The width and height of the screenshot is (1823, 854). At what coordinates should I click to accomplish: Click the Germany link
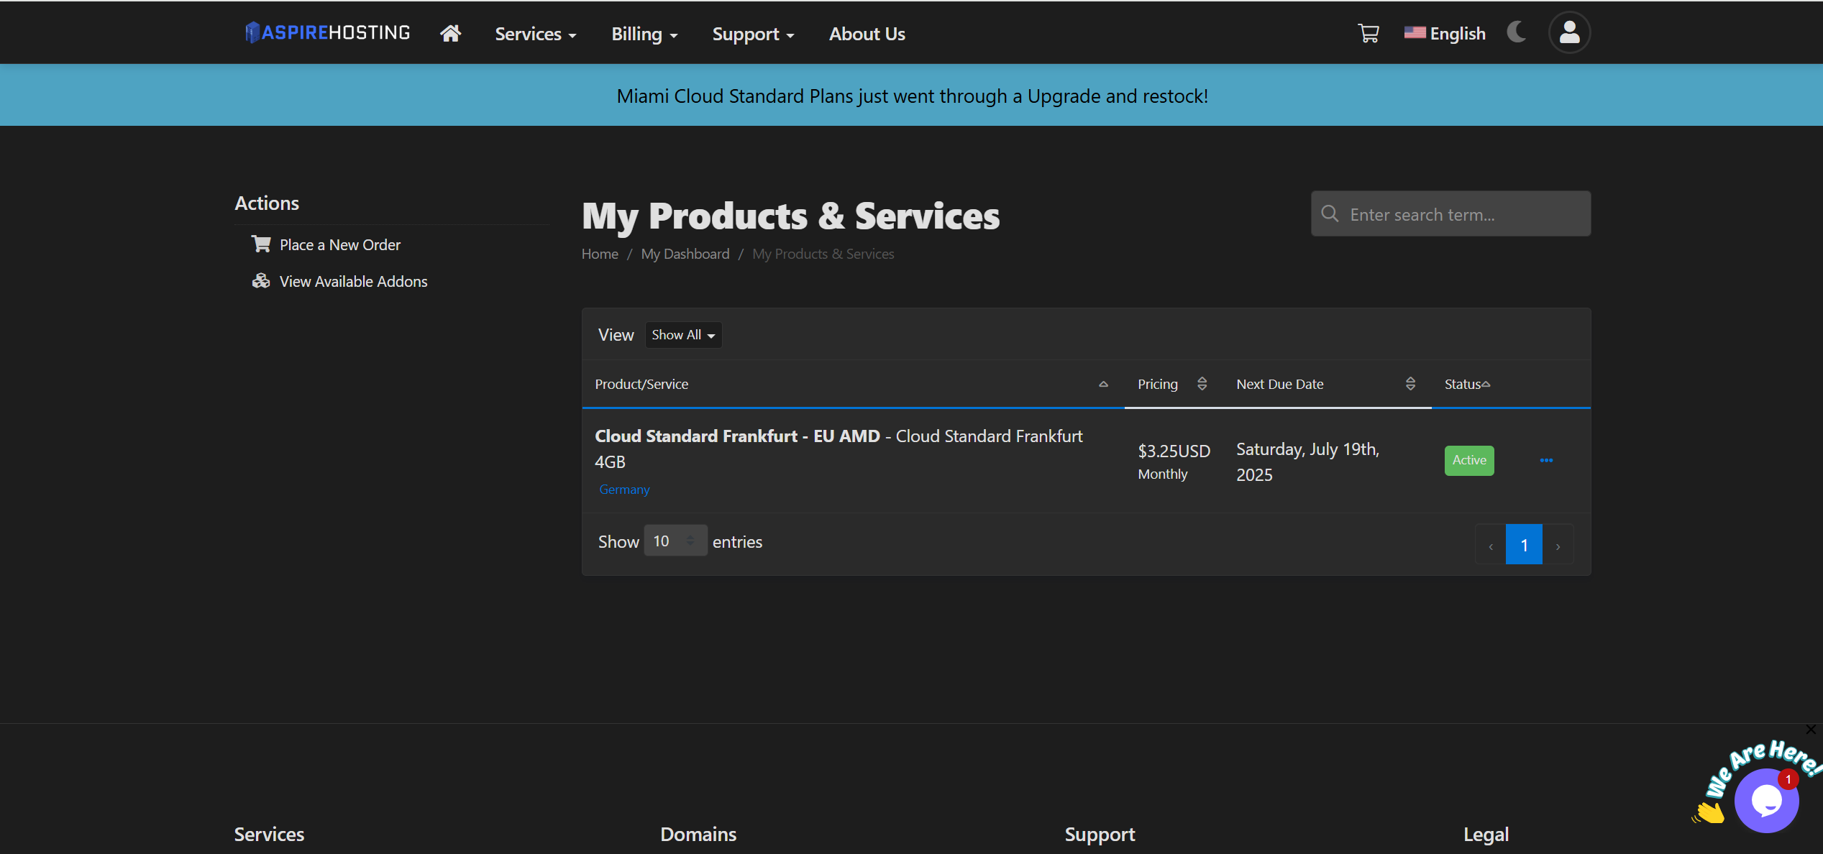pyautogui.click(x=624, y=490)
